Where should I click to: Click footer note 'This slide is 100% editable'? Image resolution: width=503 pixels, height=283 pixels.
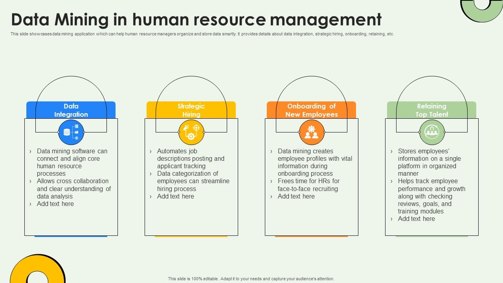(251, 279)
